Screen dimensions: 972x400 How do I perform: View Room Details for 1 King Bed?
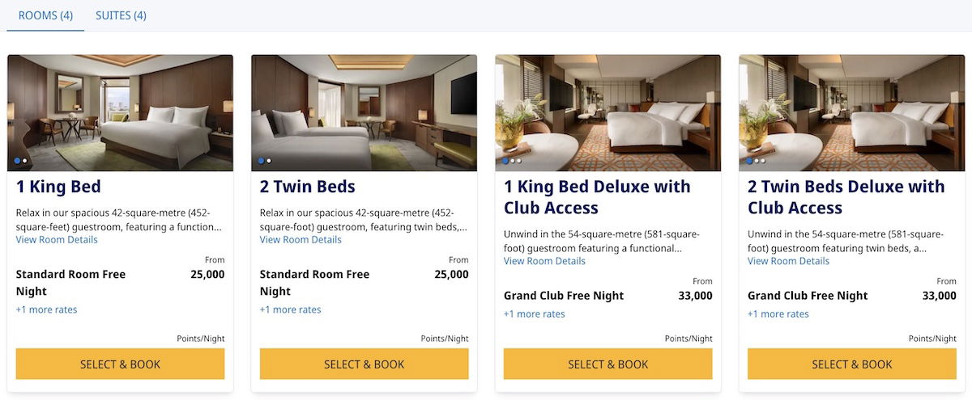pyautogui.click(x=57, y=240)
